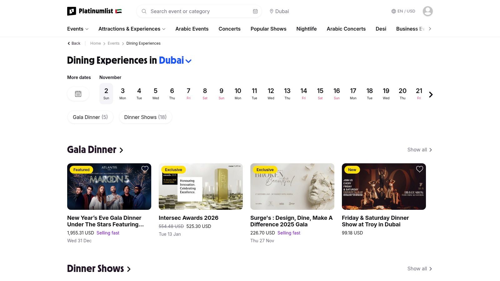Favorite the Maroon 5 Gala Dinner event

(x=145, y=169)
